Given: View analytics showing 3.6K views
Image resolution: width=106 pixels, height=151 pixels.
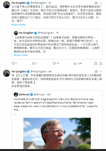Looking at the screenshot, I should 78,63.
